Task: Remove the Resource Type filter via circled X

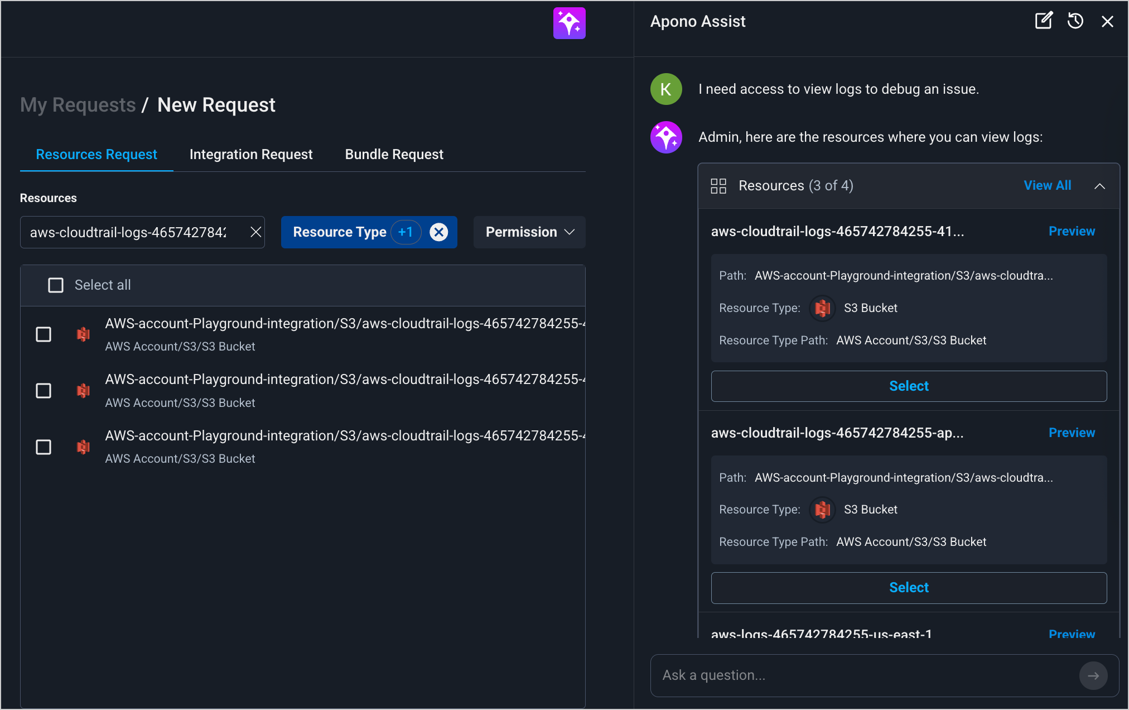Action: pos(439,232)
